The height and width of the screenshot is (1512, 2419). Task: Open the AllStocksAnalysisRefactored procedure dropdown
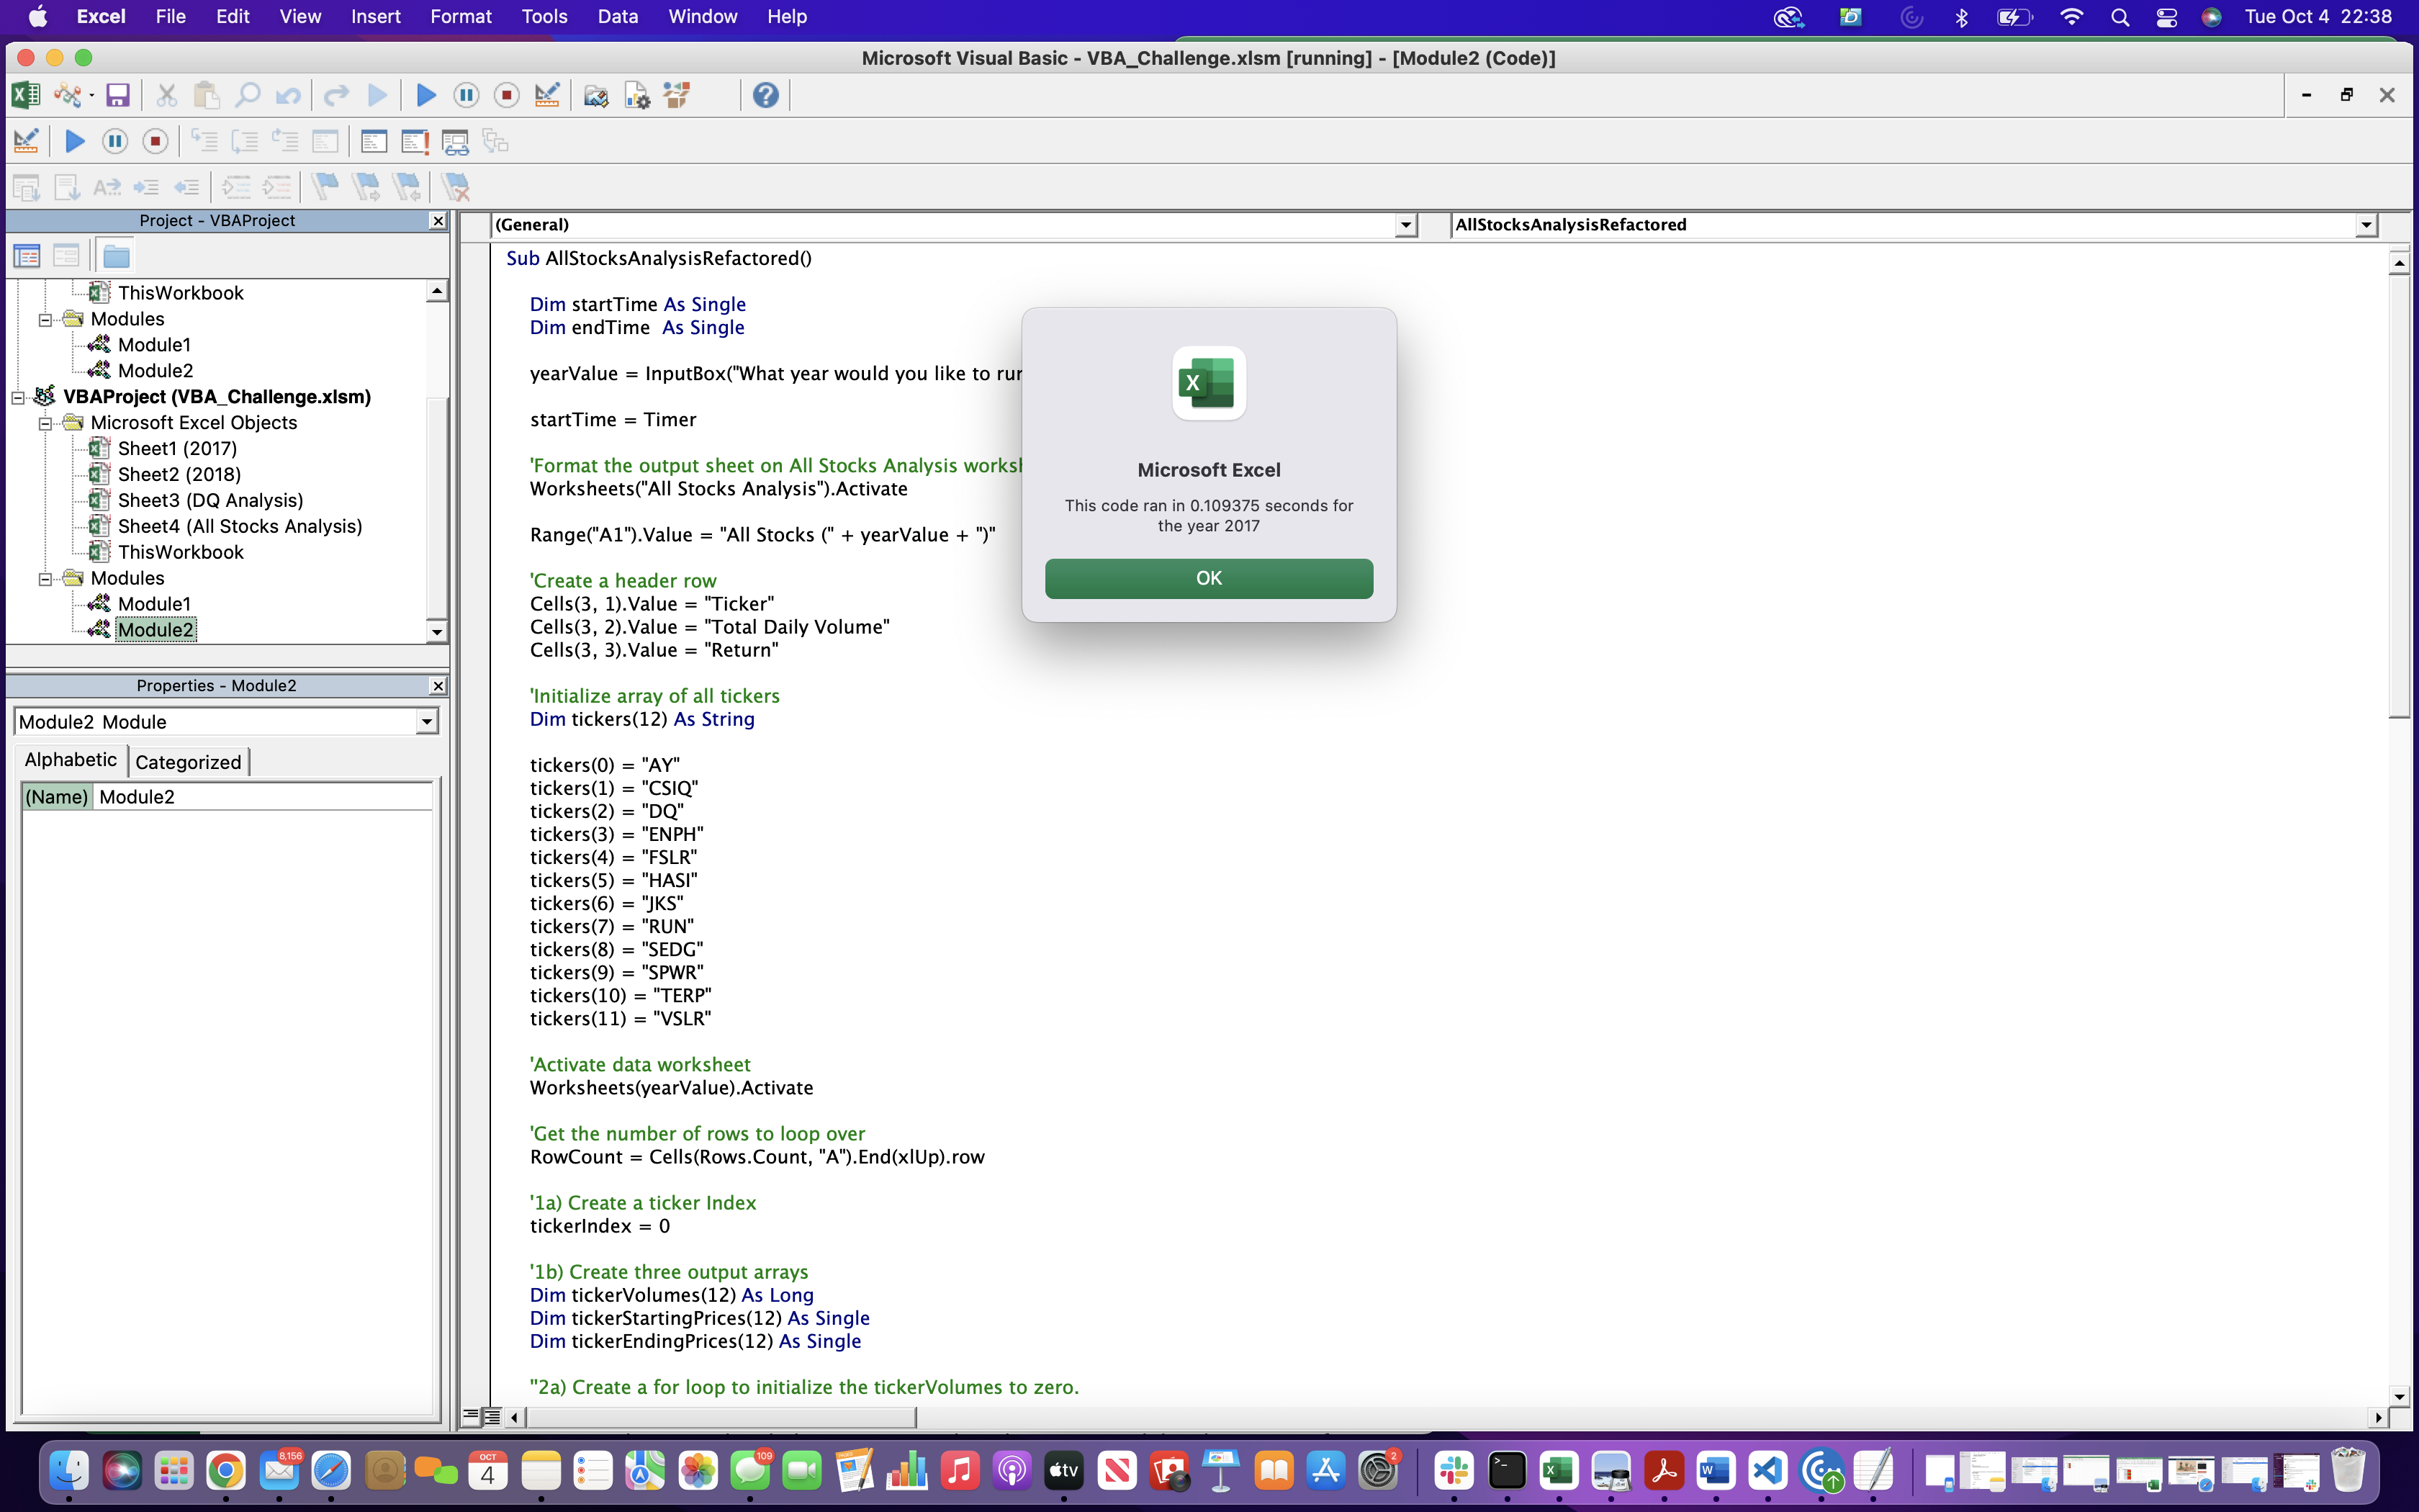tap(2365, 225)
